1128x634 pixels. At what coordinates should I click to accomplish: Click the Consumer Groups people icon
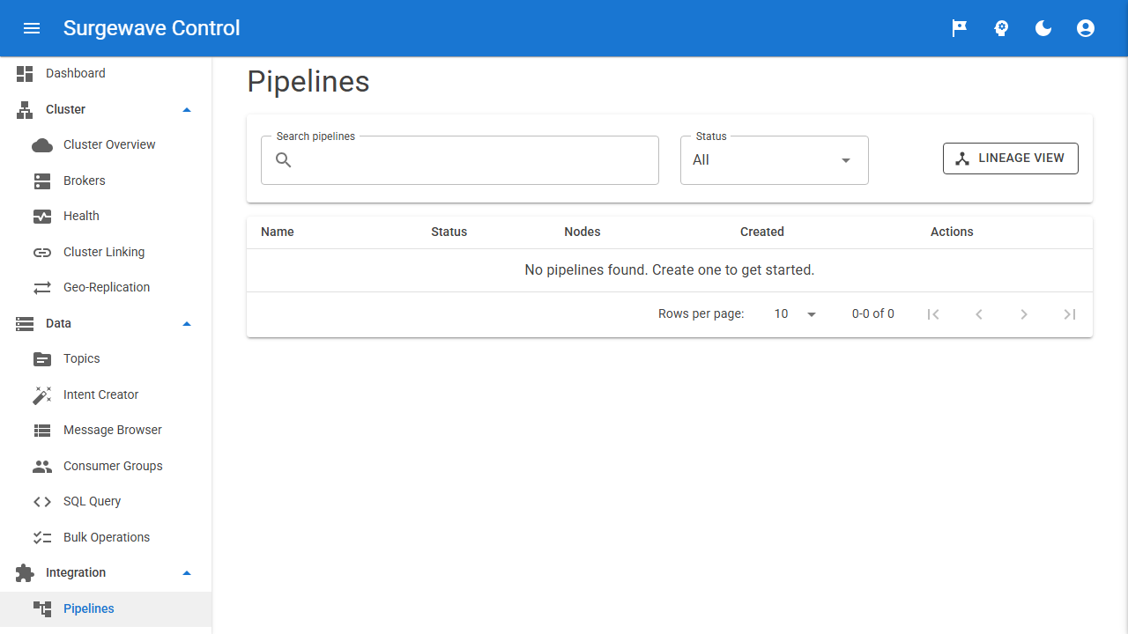[42, 467]
